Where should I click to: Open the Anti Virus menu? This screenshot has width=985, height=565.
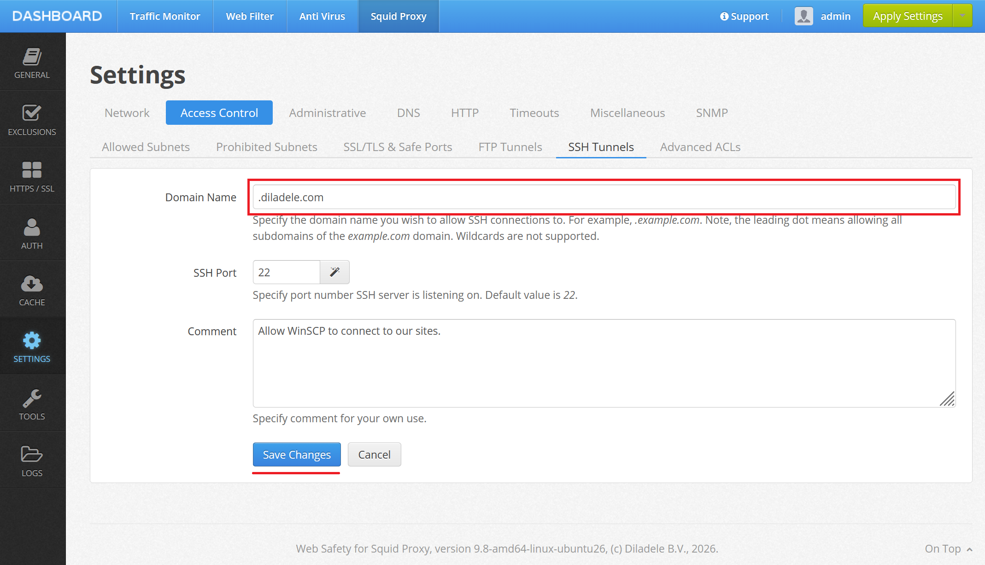[x=322, y=16]
